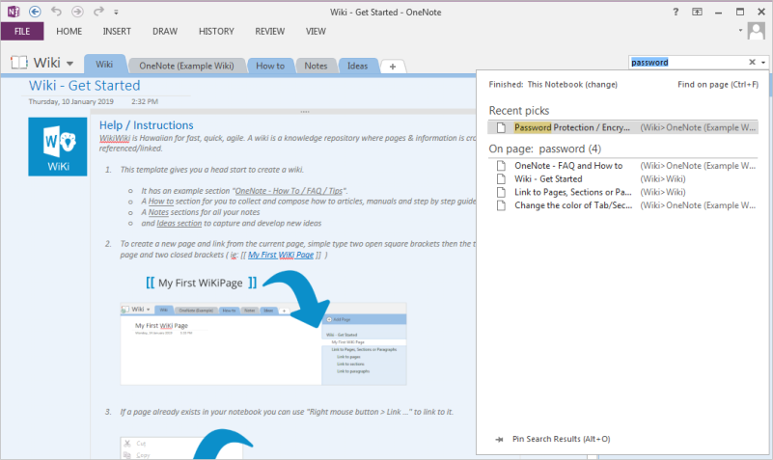Open the VIEW ribbon tab
Screen dimensions: 773x460
[x=316, y=31]
